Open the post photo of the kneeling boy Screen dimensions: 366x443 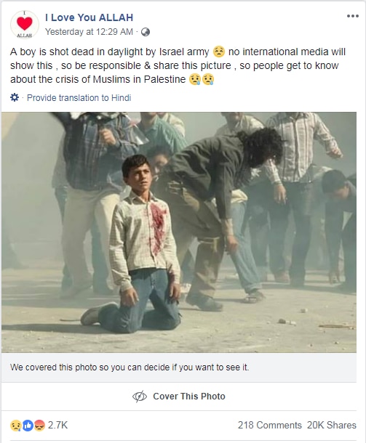pos(179,232)
